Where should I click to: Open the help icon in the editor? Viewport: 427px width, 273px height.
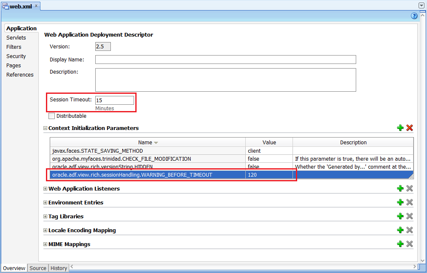[414, 16]
